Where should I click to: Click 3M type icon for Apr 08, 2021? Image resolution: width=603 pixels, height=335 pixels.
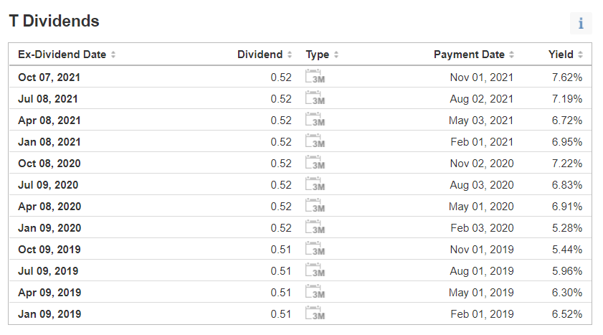[315, 119]
